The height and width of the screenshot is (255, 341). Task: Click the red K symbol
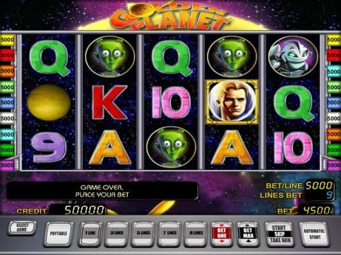pyautogui.click(x=109, y=103)
